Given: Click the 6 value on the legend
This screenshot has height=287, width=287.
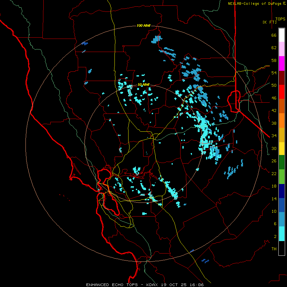Looking at the screenshot, I should click(275, 224).
